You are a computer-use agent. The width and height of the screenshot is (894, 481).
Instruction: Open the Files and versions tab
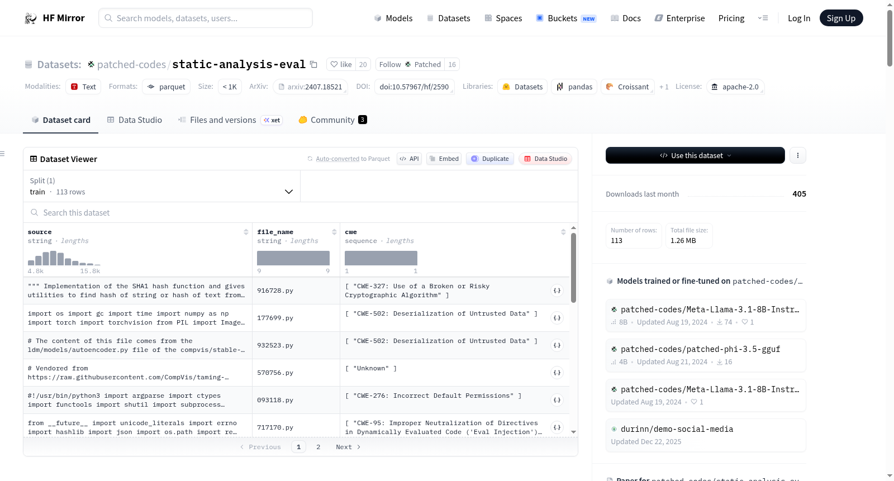coord(230,120)
